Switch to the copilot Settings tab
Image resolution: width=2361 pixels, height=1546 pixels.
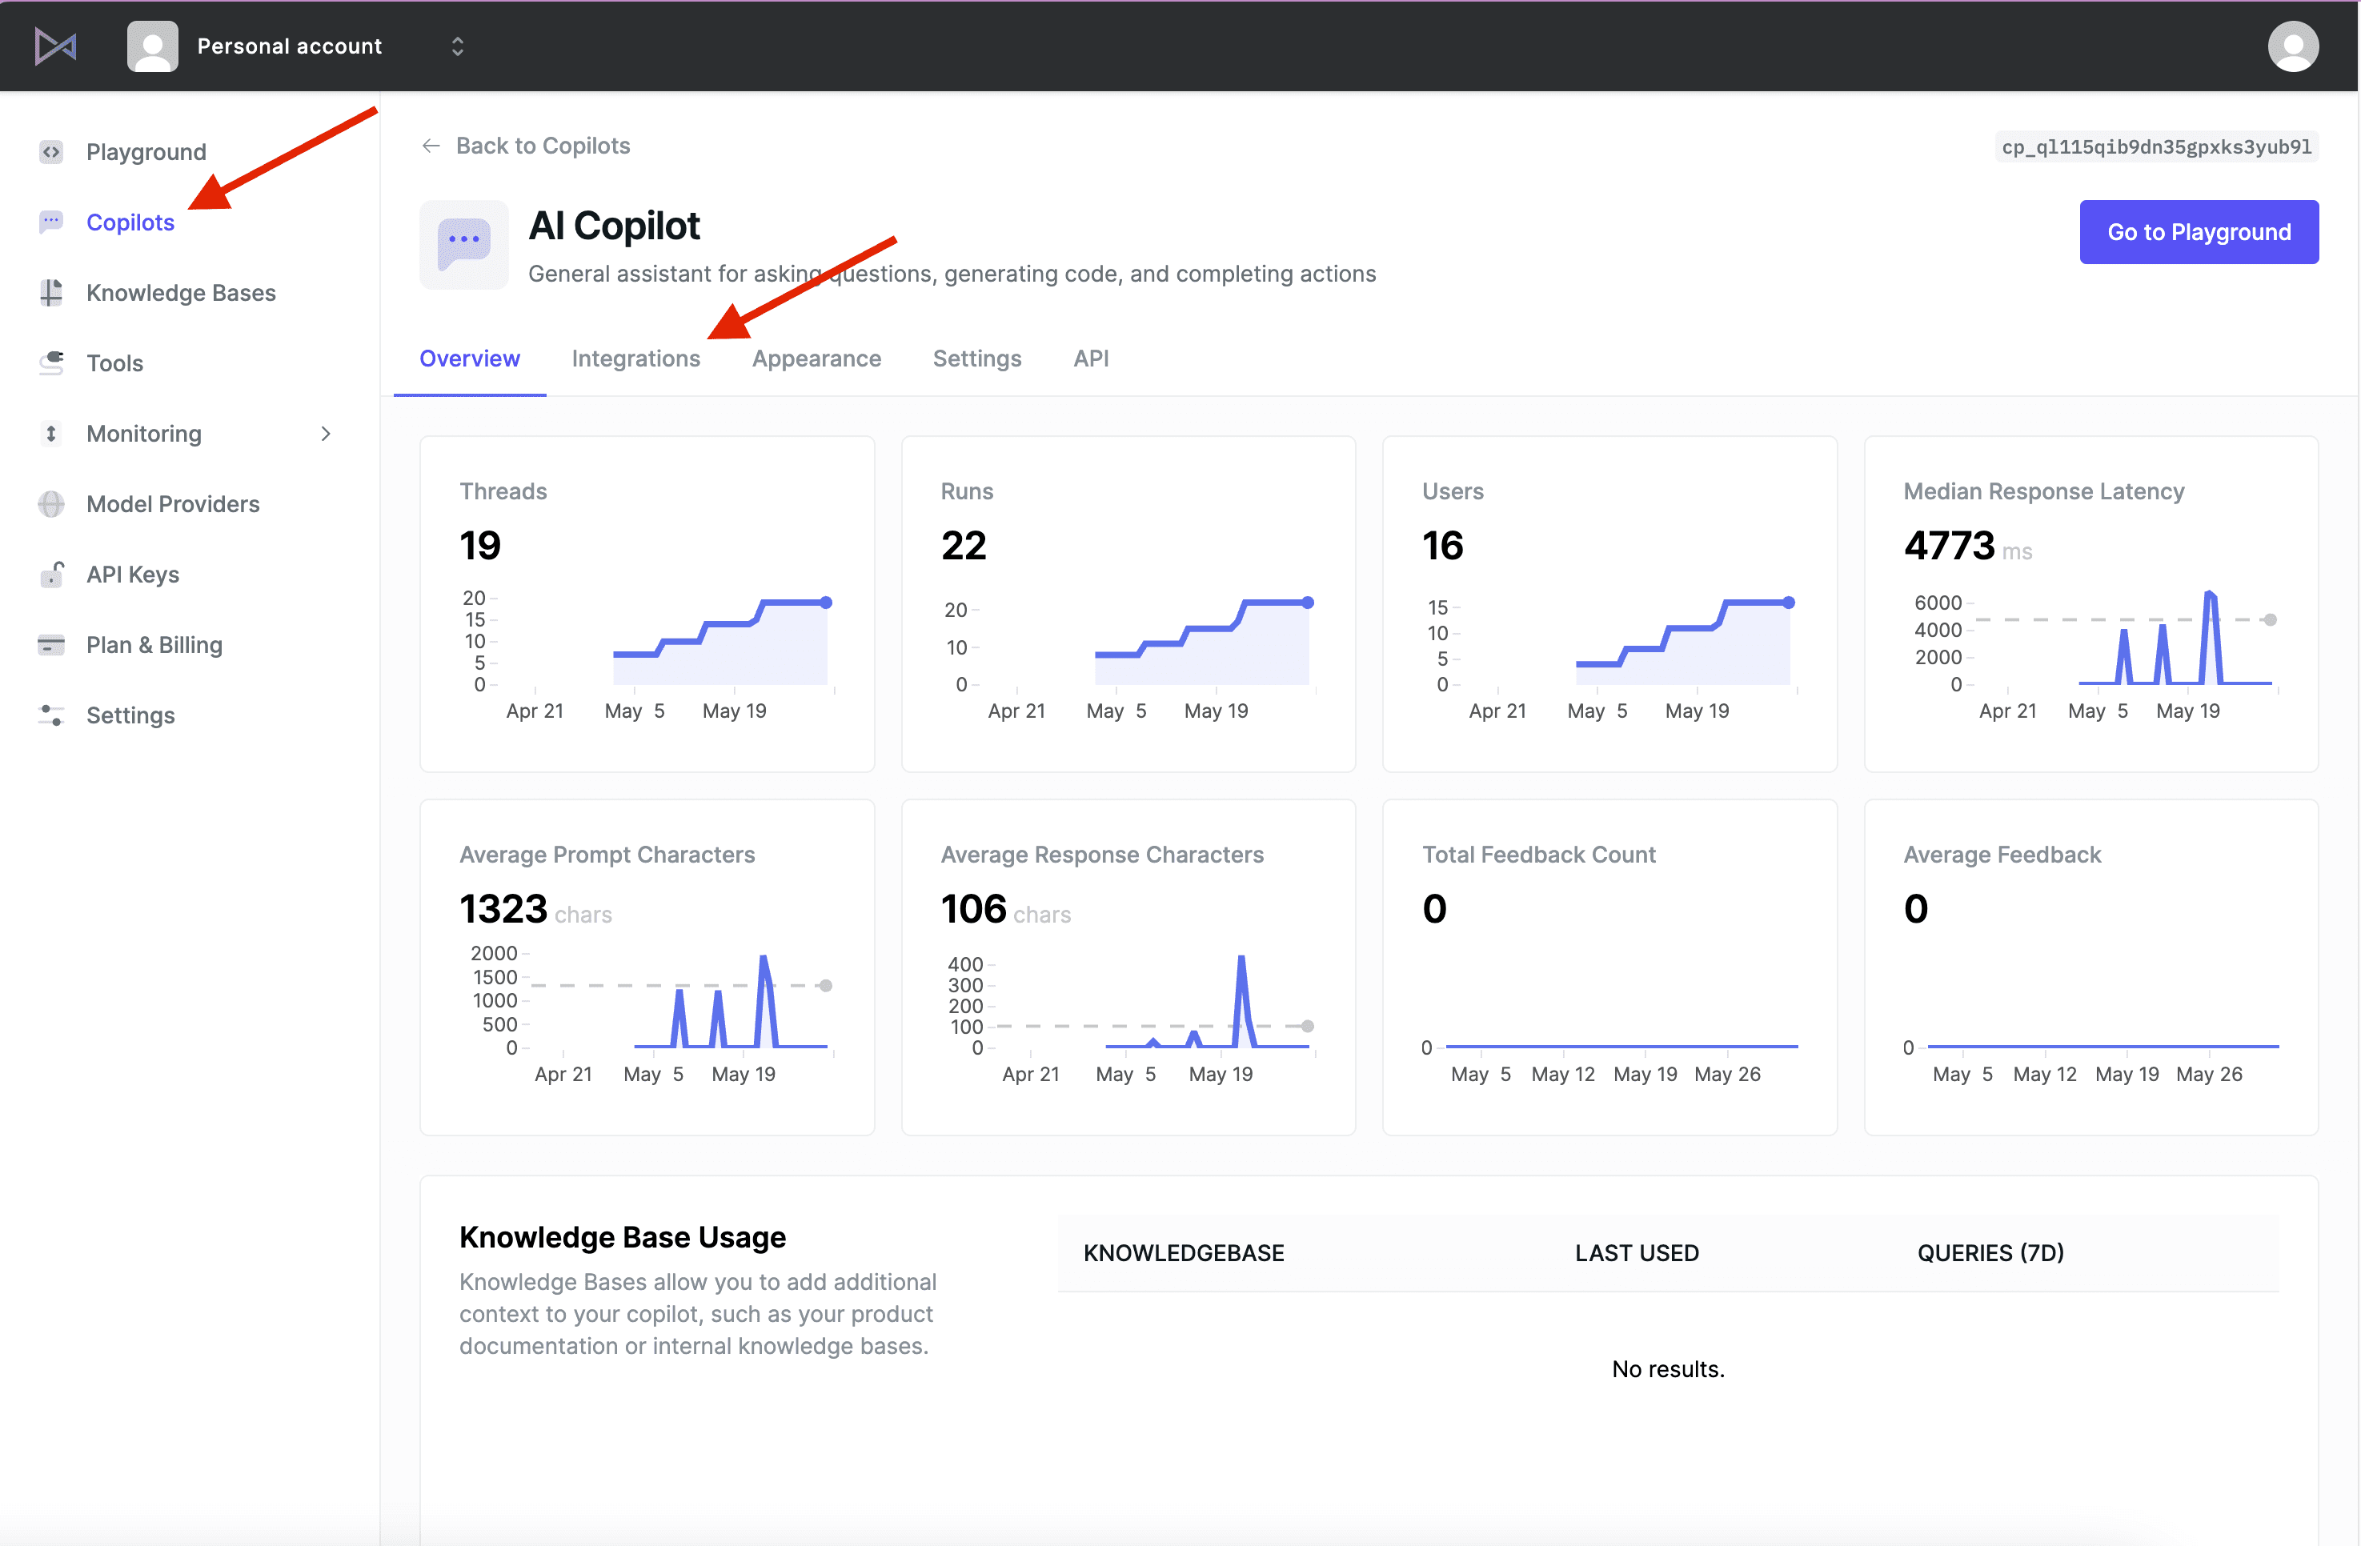click(976, 359)
